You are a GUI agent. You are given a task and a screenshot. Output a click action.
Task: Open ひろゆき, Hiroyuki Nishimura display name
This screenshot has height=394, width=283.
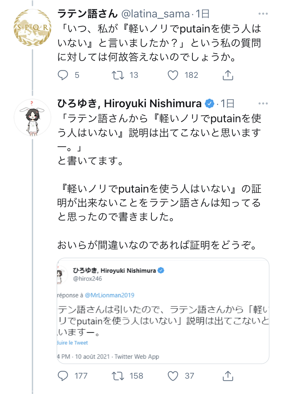point(130,103)
